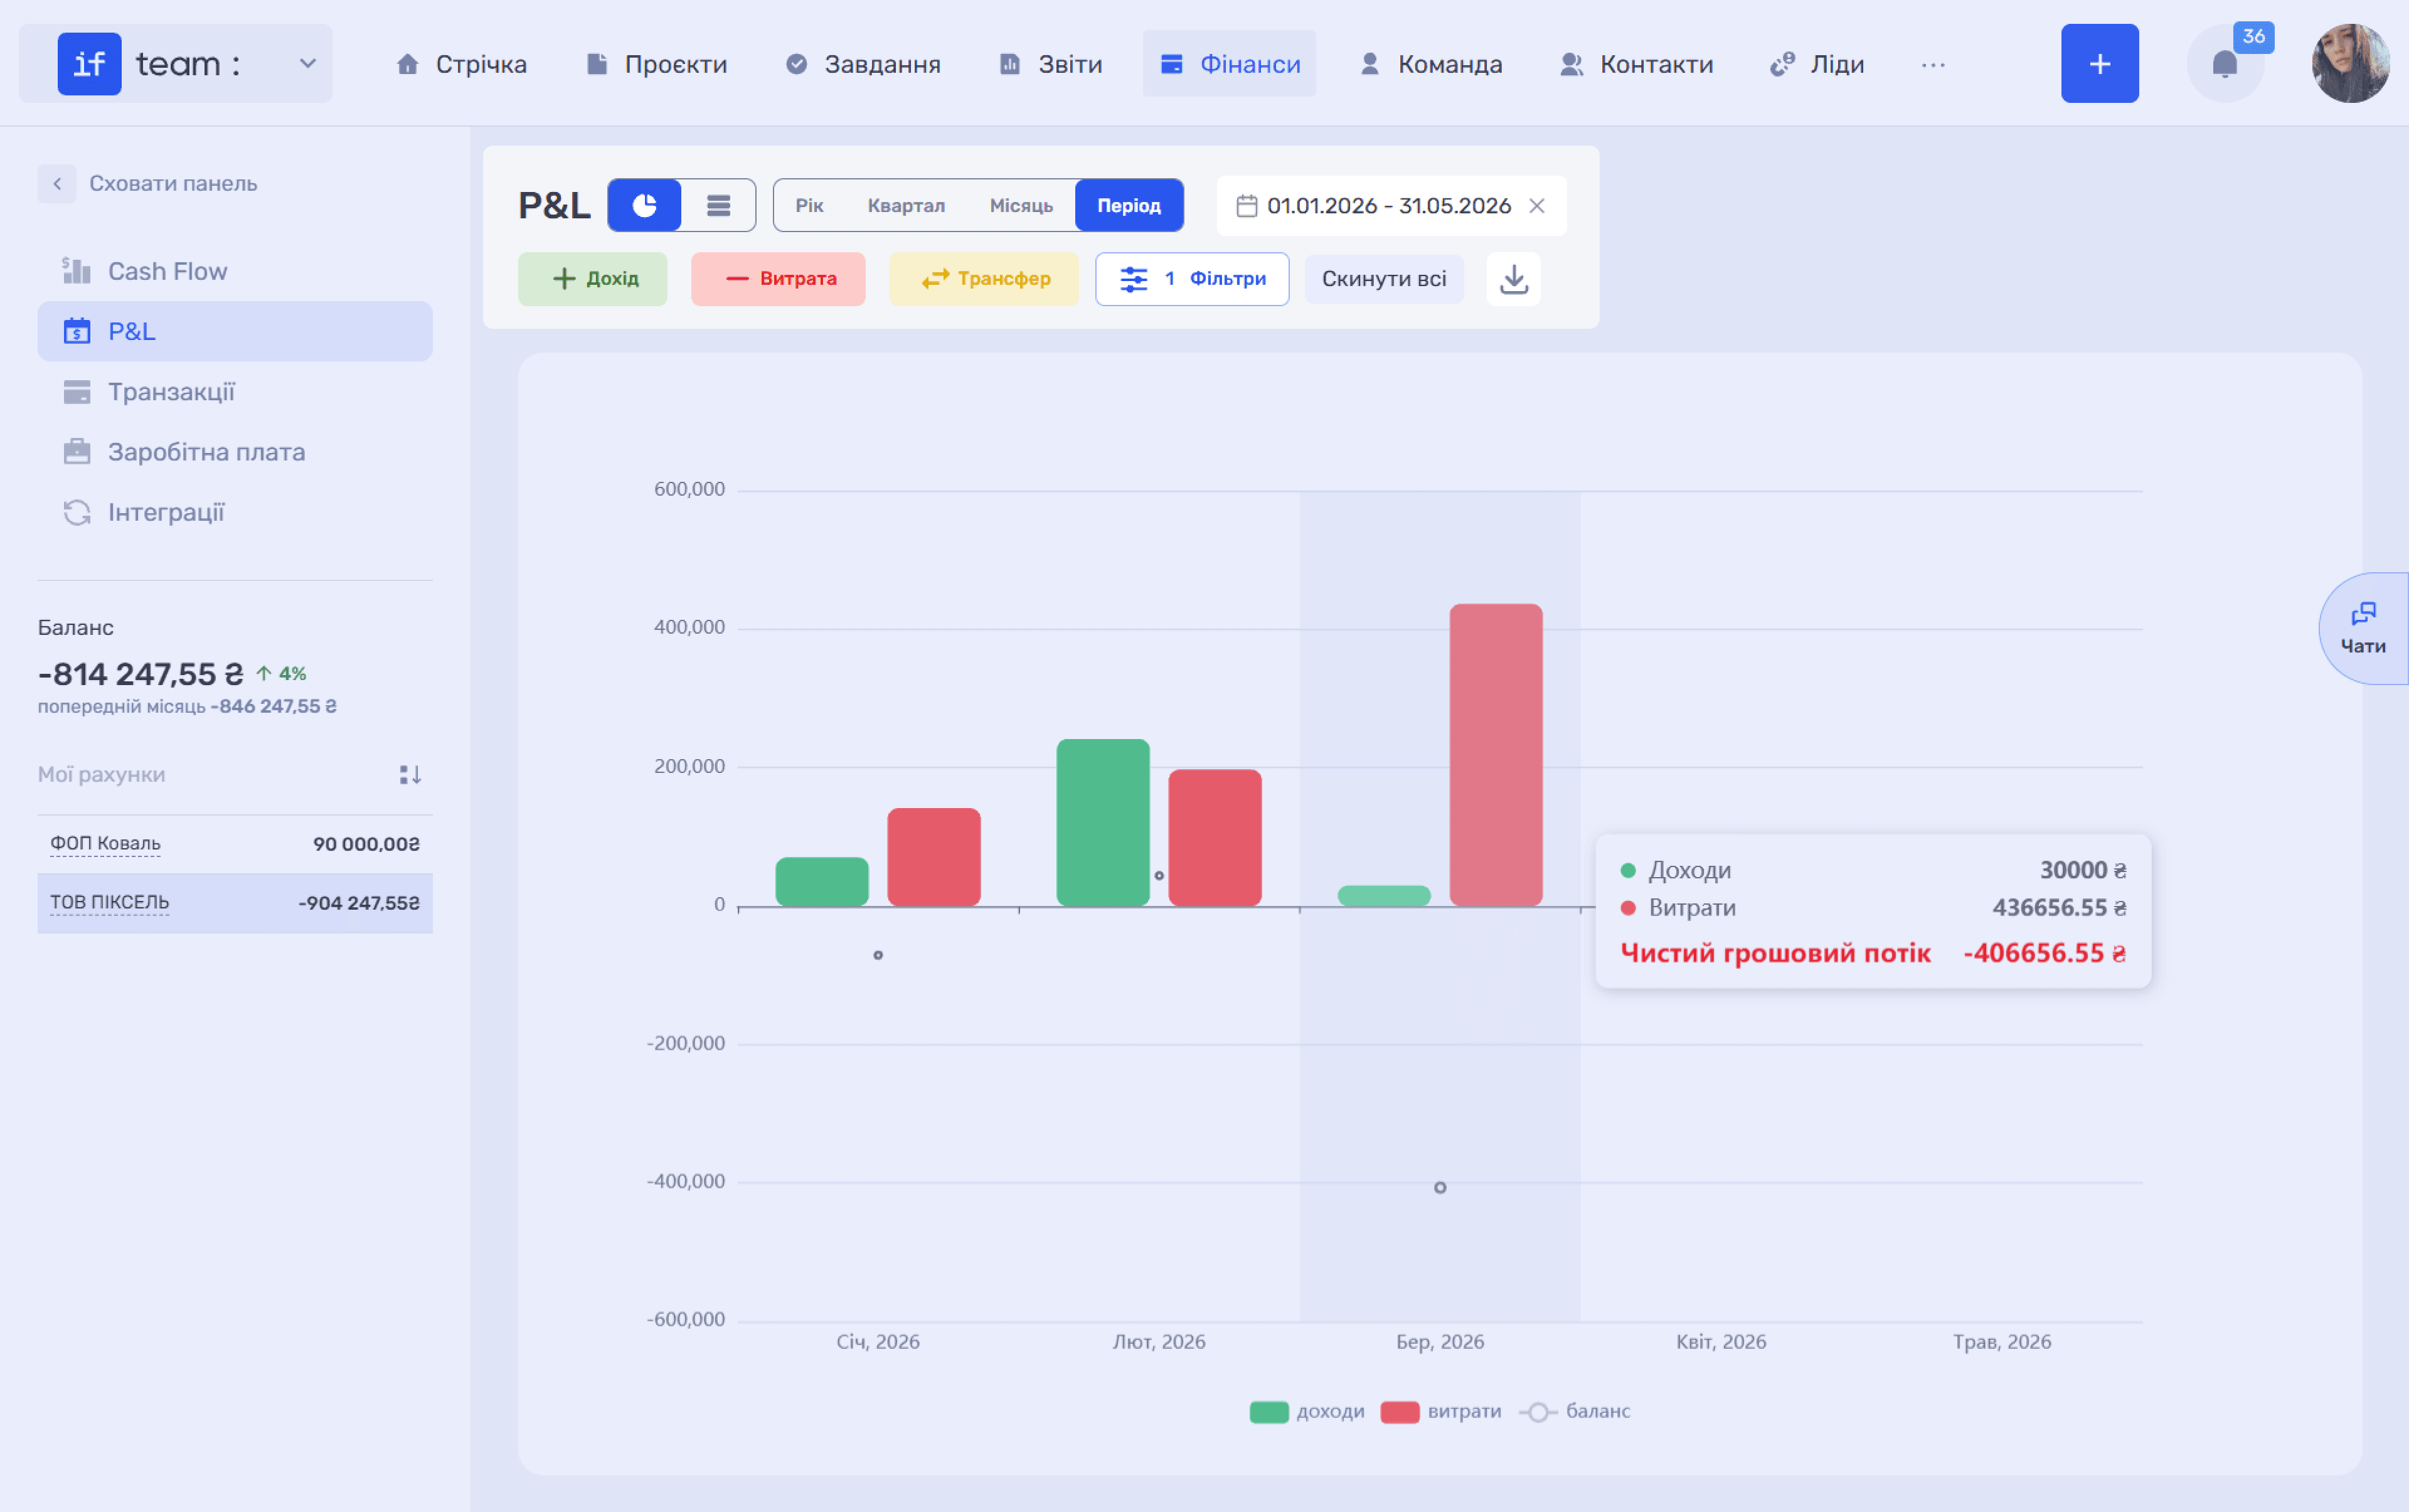The height and width of the screenshot is (1512, 2409).
Task: Add a new Дохід entry
Action: (593, 279)
